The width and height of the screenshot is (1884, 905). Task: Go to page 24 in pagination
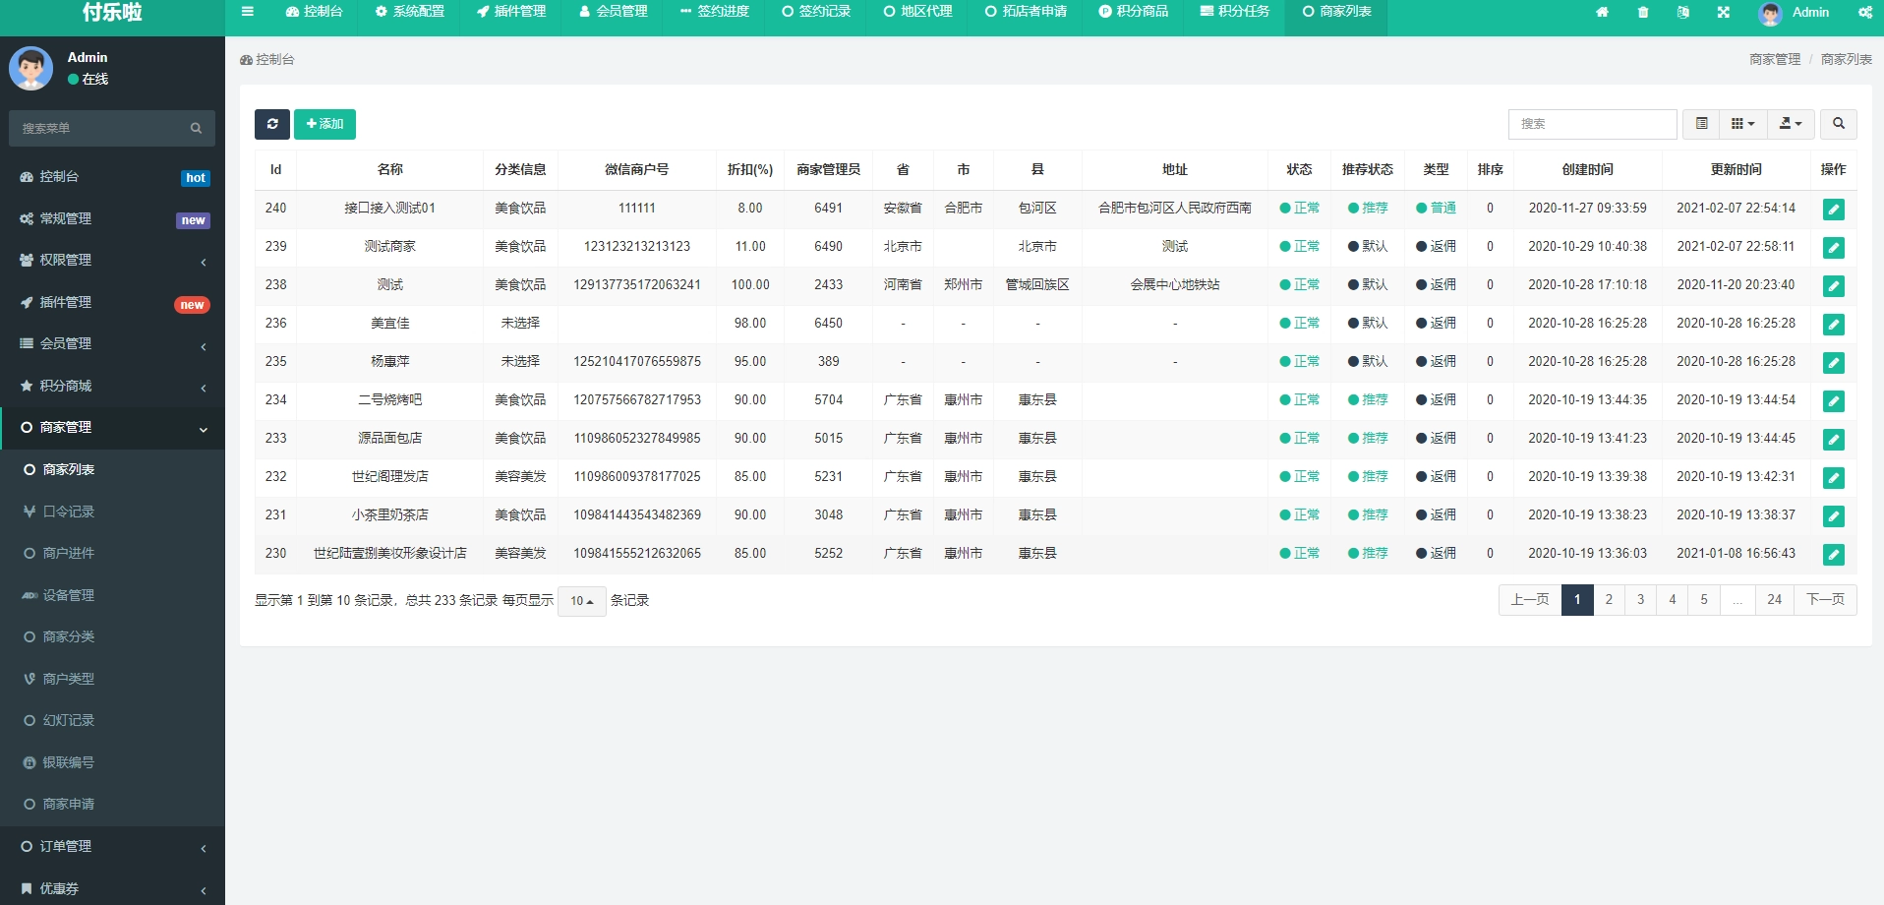click(1776, 599)
